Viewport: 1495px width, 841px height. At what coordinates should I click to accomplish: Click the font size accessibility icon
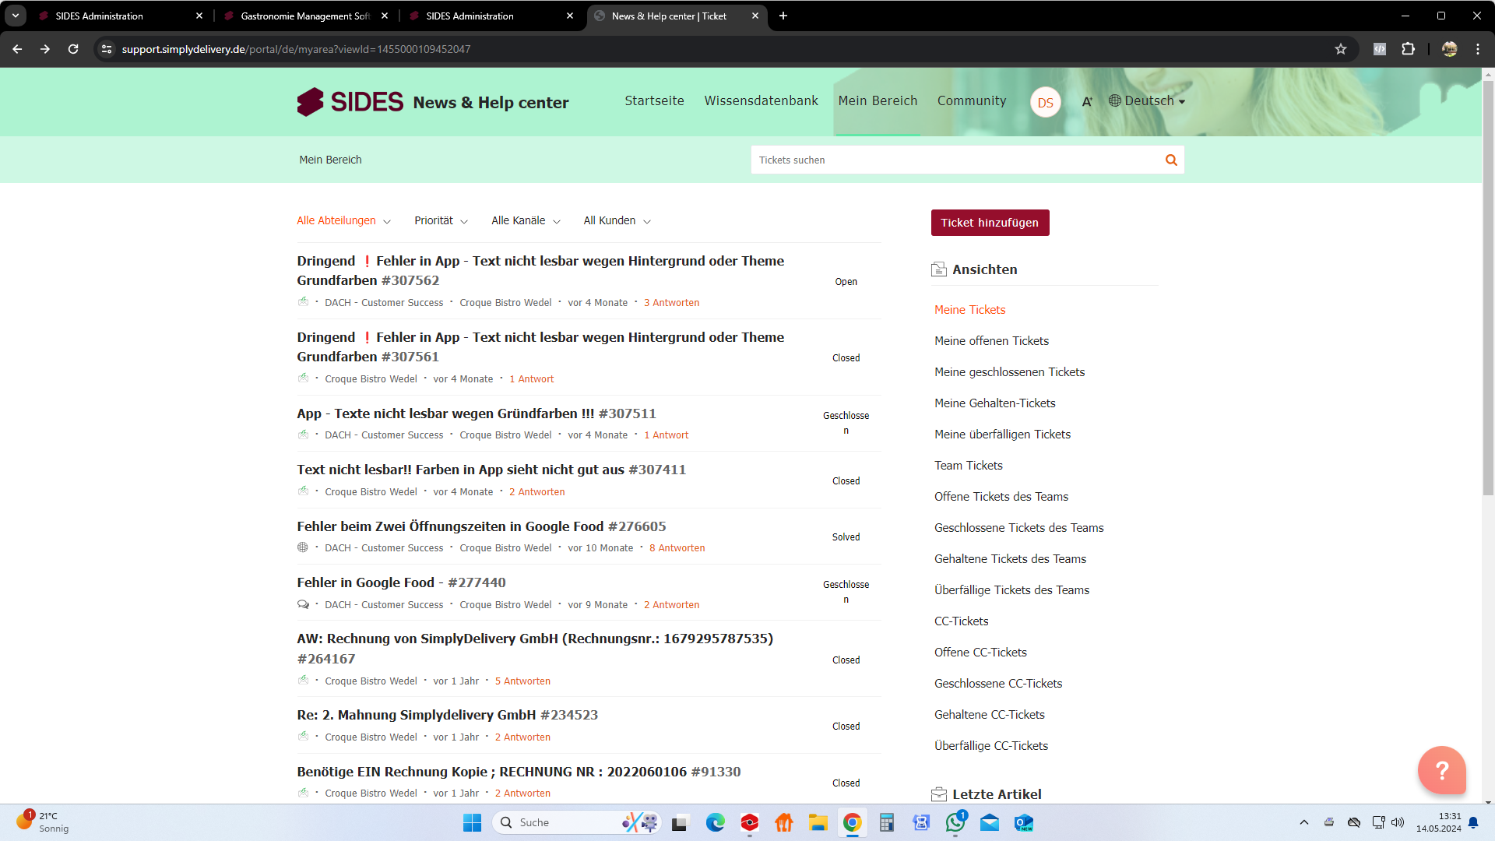[1087, 101]
